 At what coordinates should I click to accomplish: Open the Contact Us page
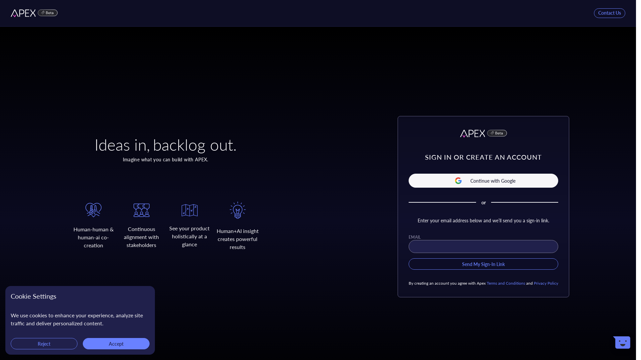tap(609, 13)
